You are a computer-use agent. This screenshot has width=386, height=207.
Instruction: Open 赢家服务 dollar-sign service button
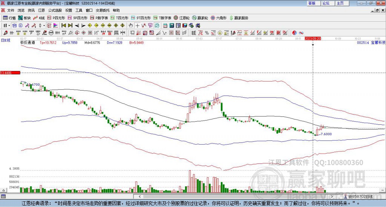click(x=239, y=18)
